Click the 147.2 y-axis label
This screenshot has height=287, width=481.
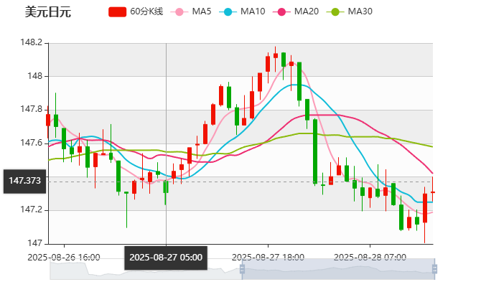pos(32,210)
